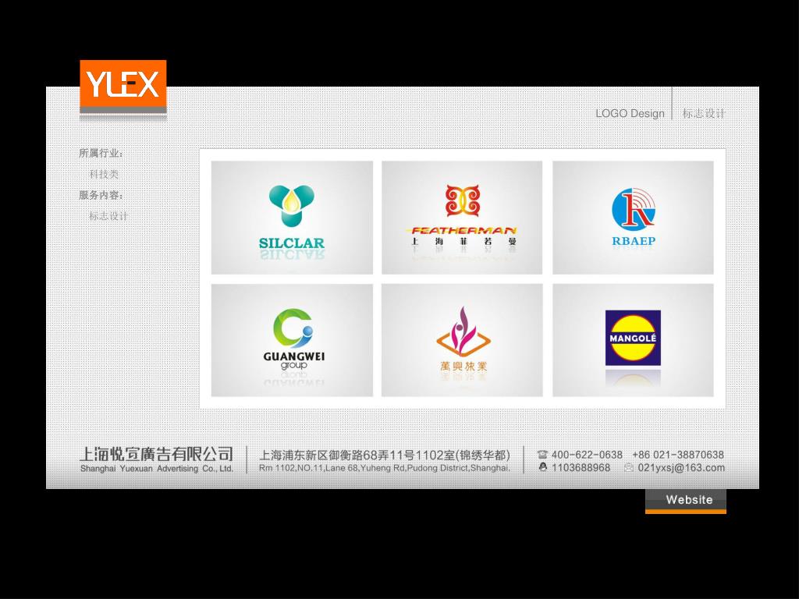Click Shanghai Yuexuan Advertising Co., Ltd. text

point(156,469)
